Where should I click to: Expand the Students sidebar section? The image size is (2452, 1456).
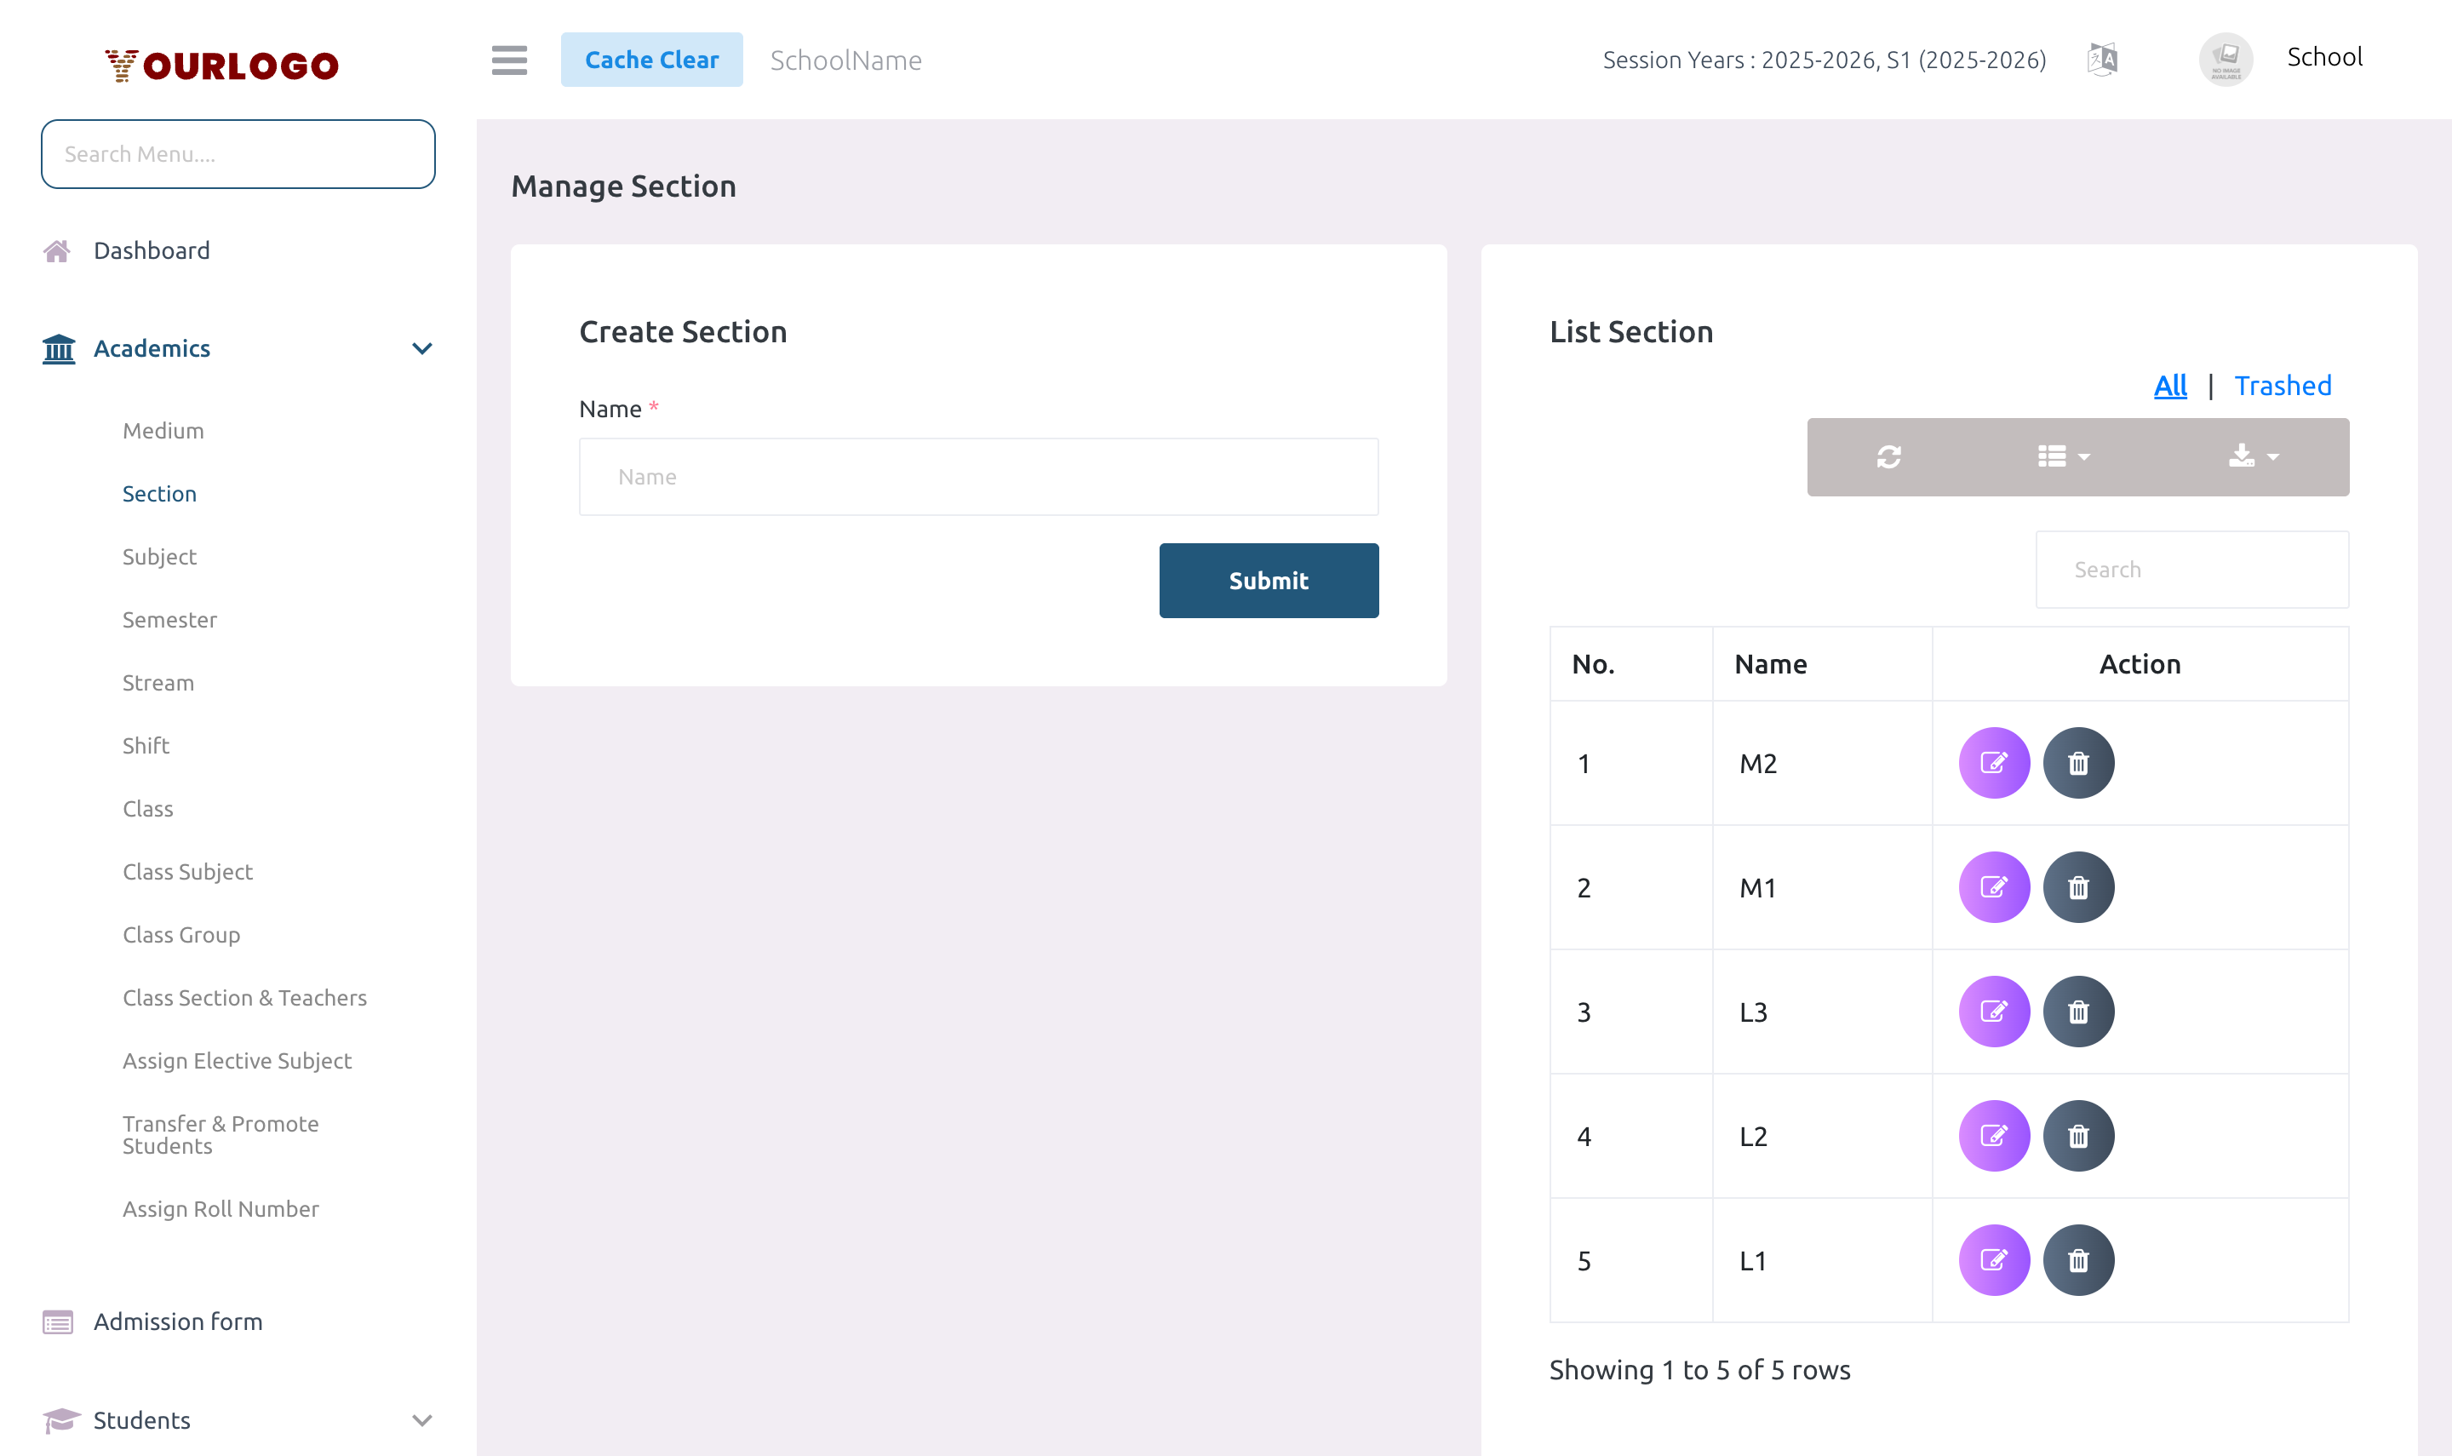421,1419
